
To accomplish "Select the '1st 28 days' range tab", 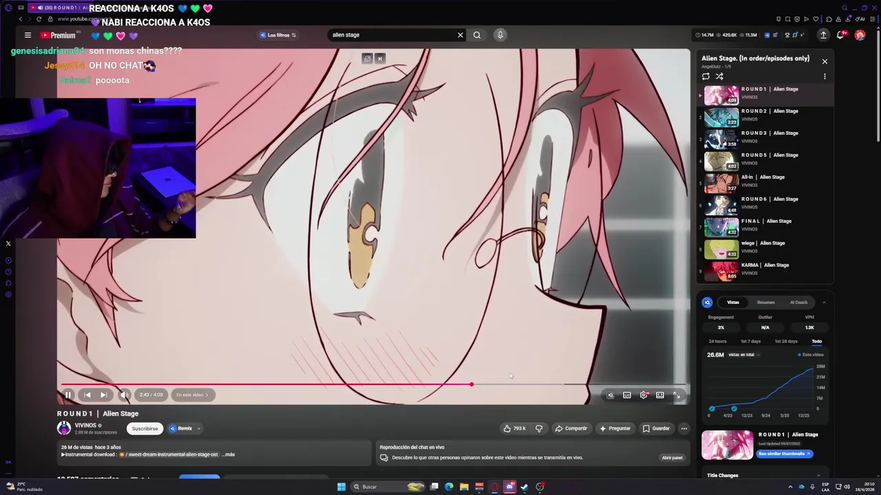I will pyautogui.click(x=786, y=341).
